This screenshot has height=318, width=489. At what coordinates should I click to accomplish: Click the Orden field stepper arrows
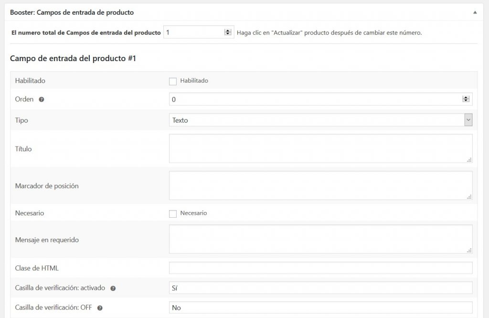tap(465, 99)
